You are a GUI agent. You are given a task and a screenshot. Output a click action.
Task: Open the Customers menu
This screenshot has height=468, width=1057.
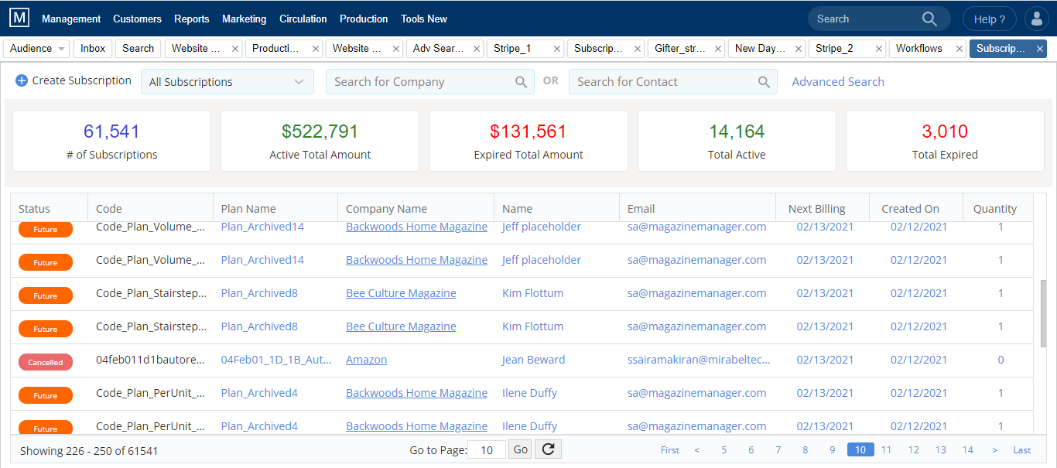pos(137,19)
